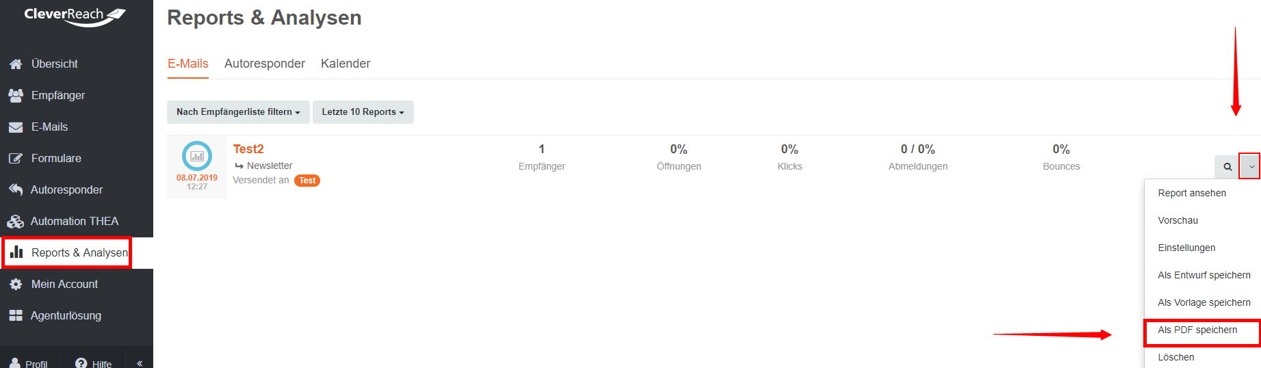The image size is (1261, 368).
Task: Collapse the sidebar with double-chevron icon
Action: pos(140,363)
